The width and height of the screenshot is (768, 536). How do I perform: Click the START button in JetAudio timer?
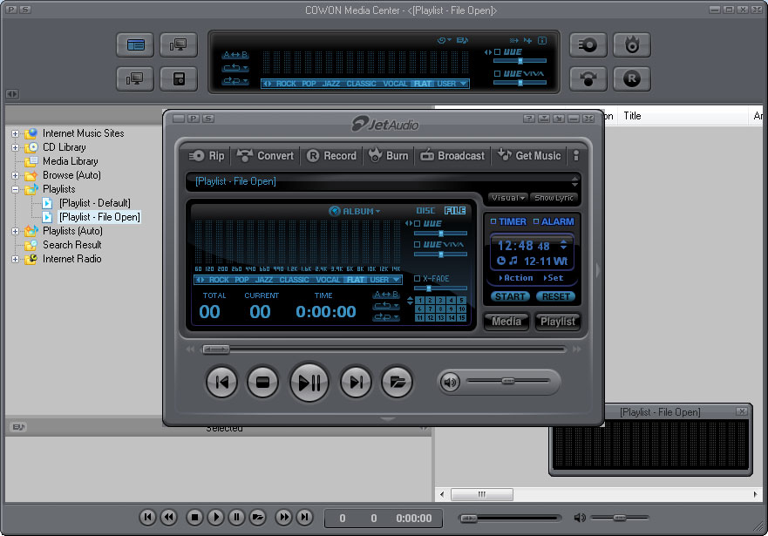[510, 296]
